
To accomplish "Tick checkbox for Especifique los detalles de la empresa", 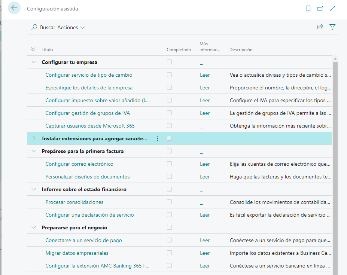I will (x=169, y=88).
